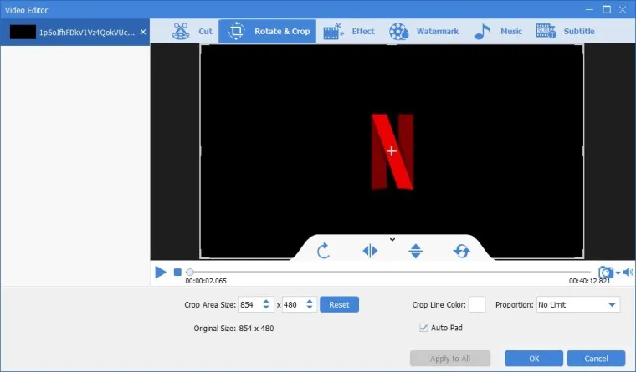Screen dimensions: 636x372
Task: Open the Watermark tab
Action: point(423,31)
